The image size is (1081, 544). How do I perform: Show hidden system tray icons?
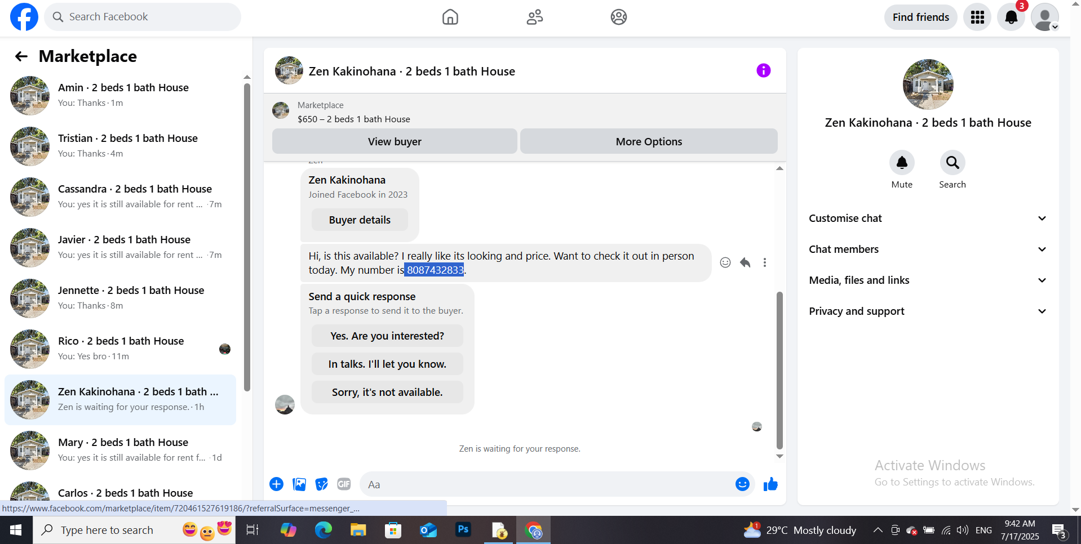pyautogui.click(x=878, y=530)
